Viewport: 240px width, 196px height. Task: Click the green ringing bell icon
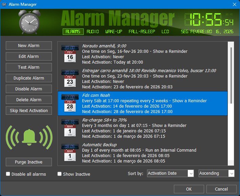[29, 137]
